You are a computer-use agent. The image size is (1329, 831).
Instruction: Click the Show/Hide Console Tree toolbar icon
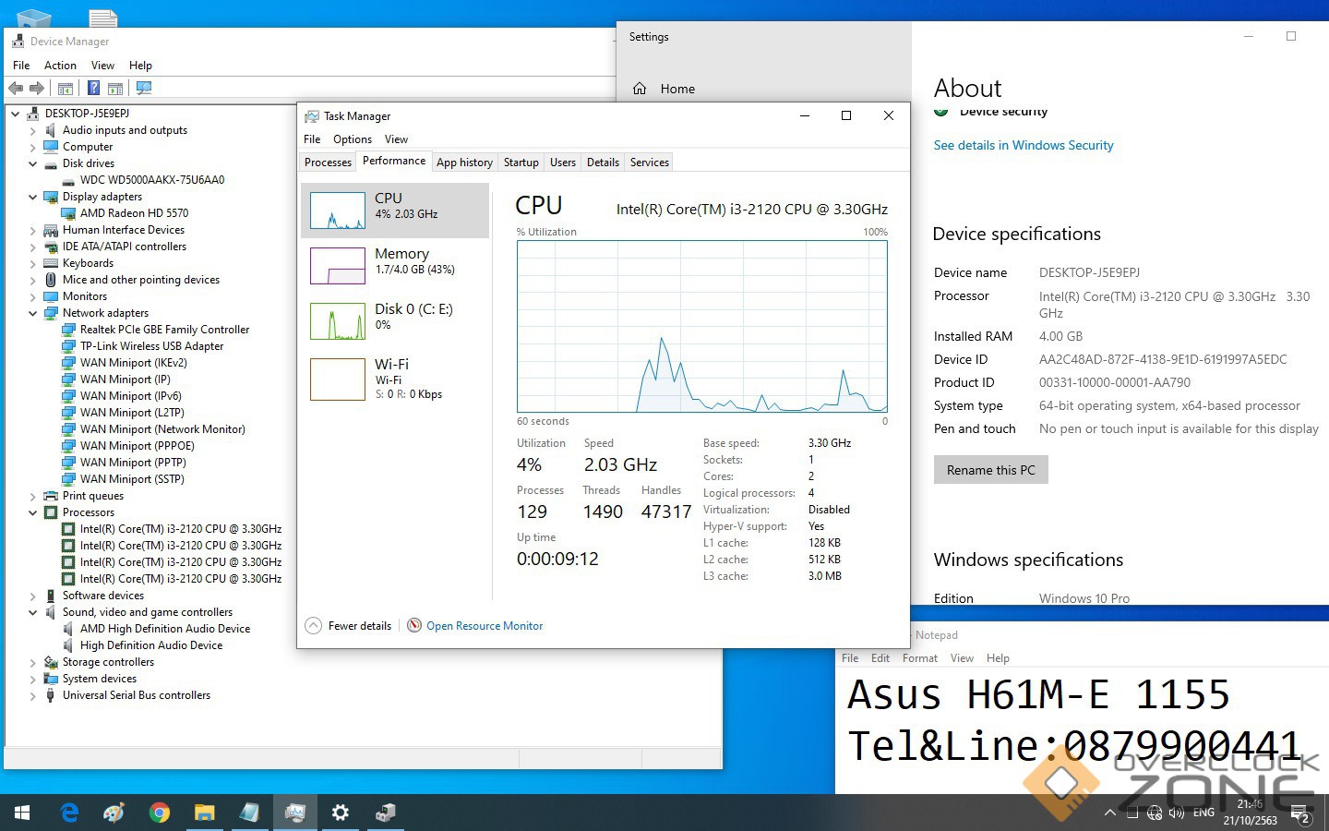(x=66, y=88)
